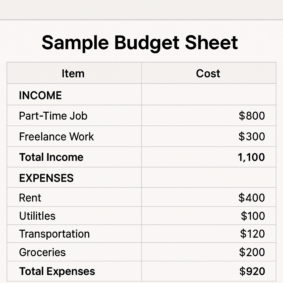Select the $920 total expenses value
The image size is (283, 283).
coord(252,271)
